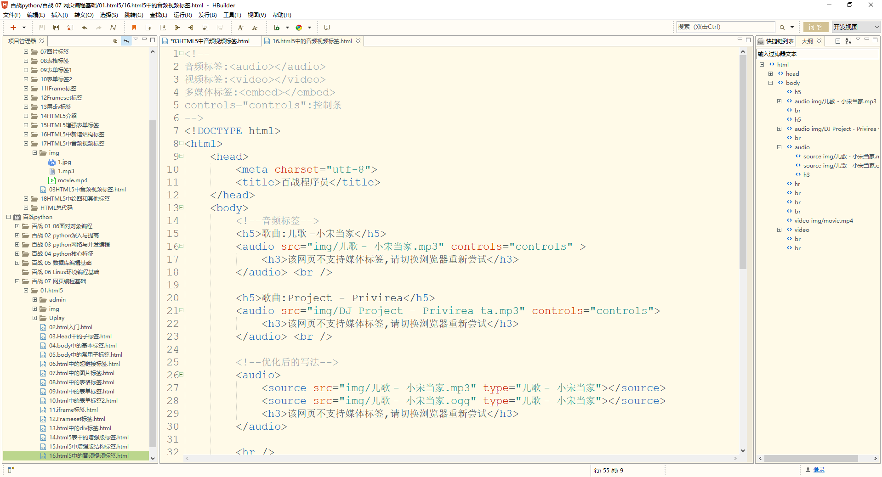Screen dimensions: 882x477
Task: Click the Run in browser icon
Action: click(x=277, y=28)
